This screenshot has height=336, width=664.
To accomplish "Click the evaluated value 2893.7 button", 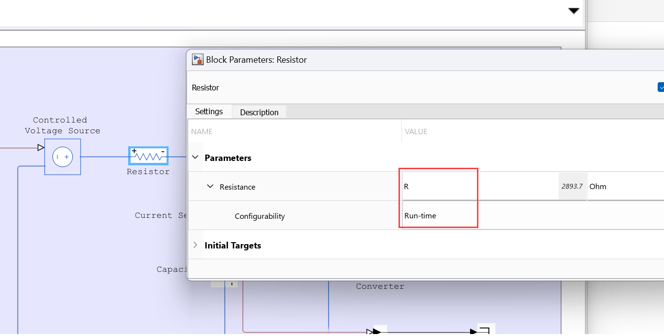I will point(572,186).
